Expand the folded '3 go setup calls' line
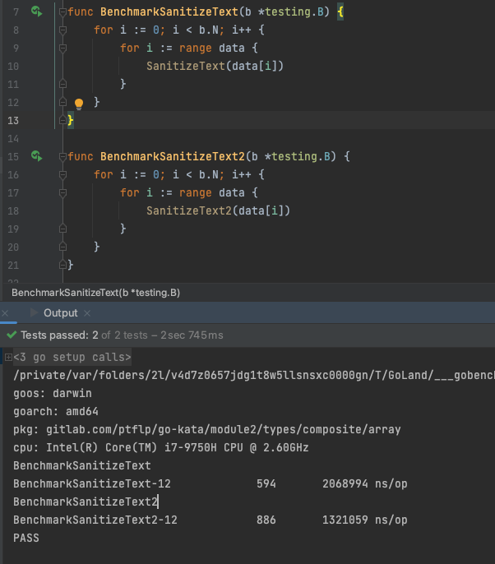The image size is (495, 564). 8,358
